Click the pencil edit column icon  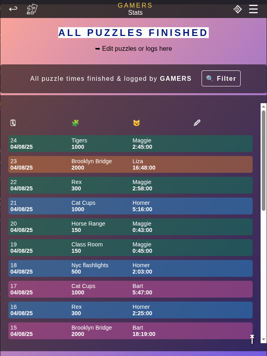[197, 123]
